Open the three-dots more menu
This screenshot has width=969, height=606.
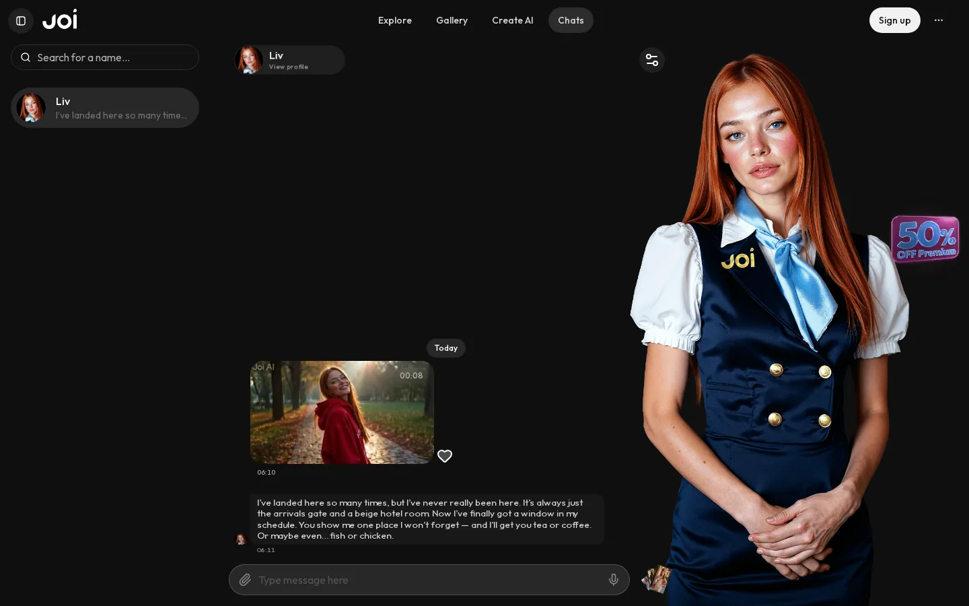(939, 20)
